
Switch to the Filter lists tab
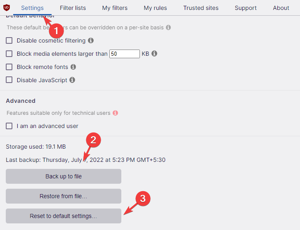[73, 8]
